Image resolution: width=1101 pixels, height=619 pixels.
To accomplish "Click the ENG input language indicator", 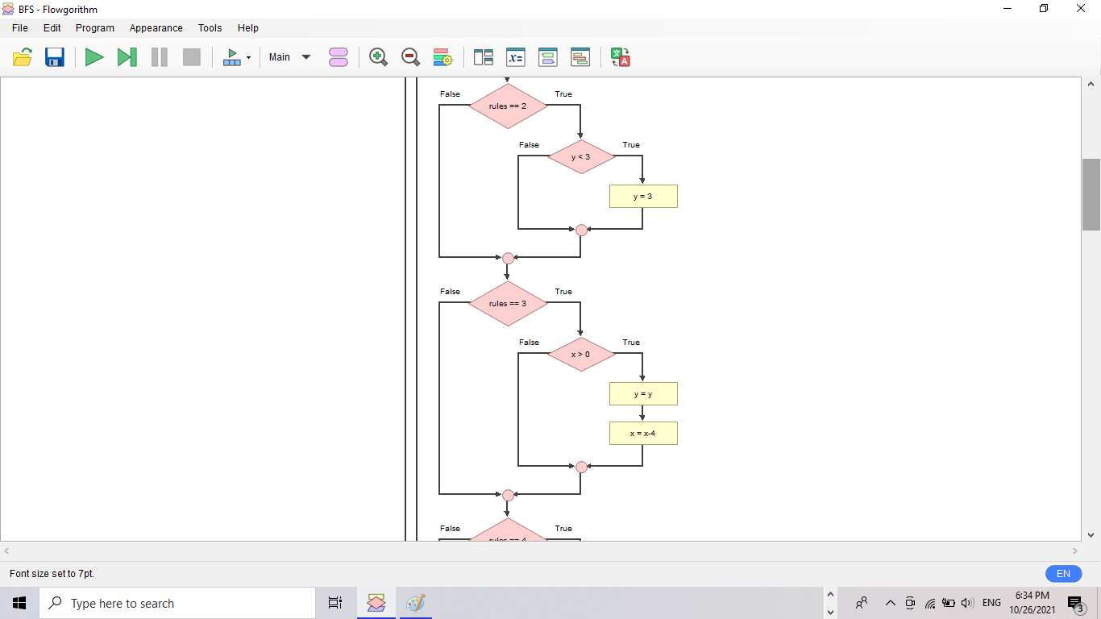I will tap(992, 603).
